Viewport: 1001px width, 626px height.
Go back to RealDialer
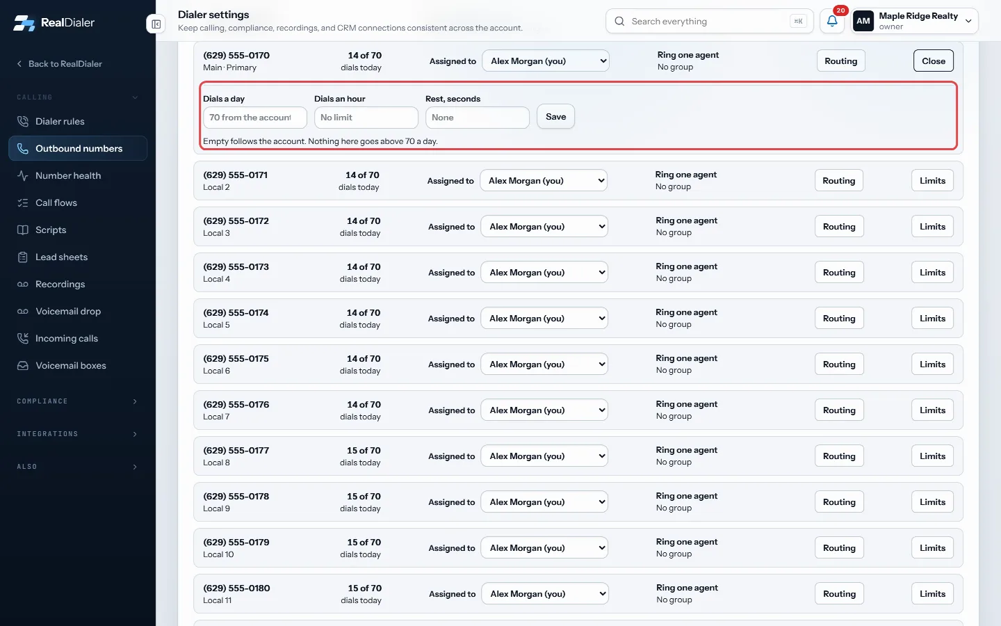pos(59,64)
